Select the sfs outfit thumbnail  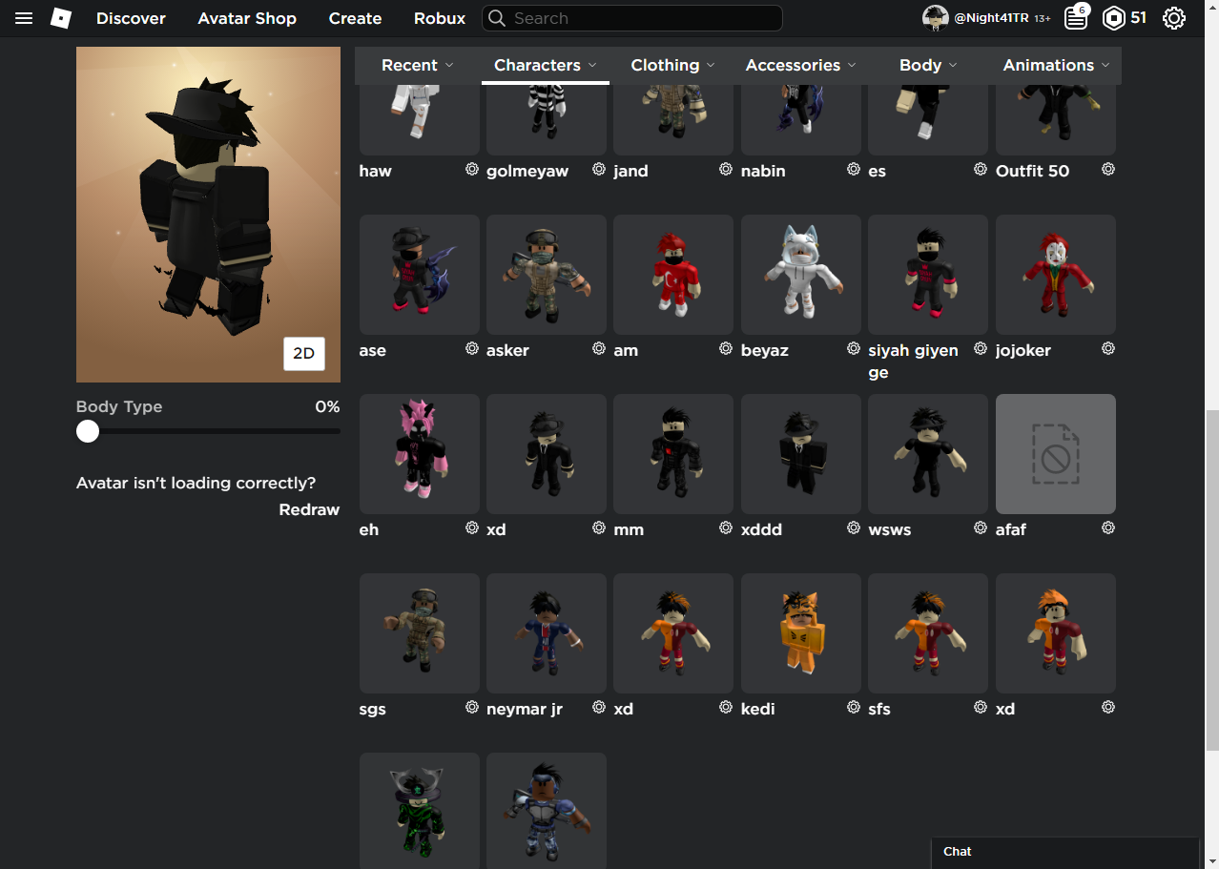928,633
